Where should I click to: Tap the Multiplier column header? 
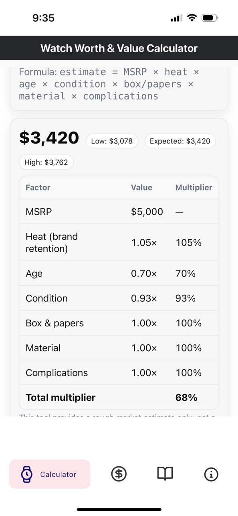pos(194,188)
